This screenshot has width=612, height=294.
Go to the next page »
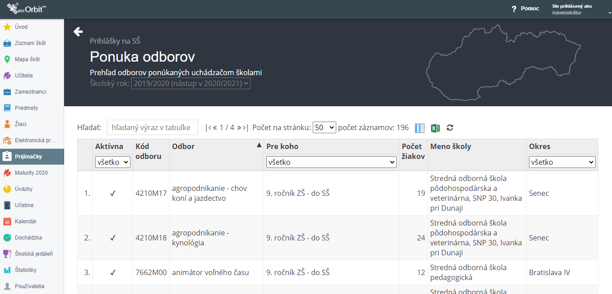(x=239, y=128)
